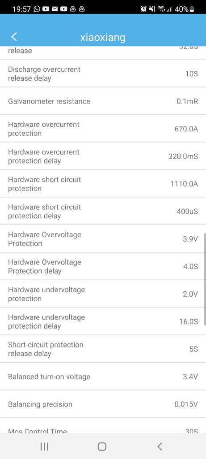Tap the back arrow in xiaoxiang header
206x459 pixels.
pyautogui.click(x=14, y=37)
